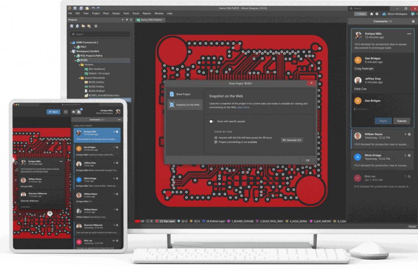The image size is (418, 269).
Task: Open the Reports menu
Action: (x=147, y=13)
